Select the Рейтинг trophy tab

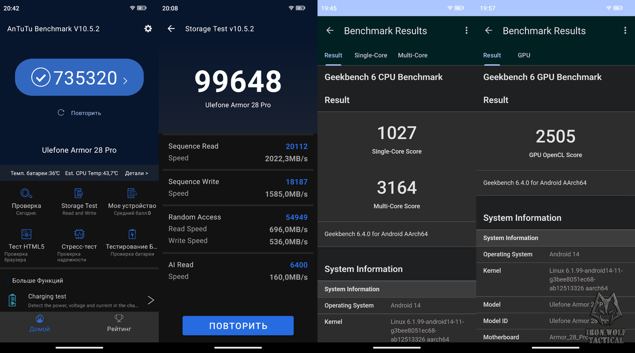(119, 323)
